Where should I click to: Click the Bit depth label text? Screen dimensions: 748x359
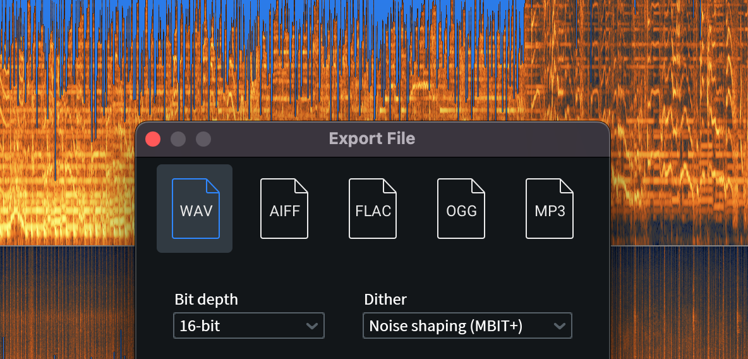(x=206, y=300)
